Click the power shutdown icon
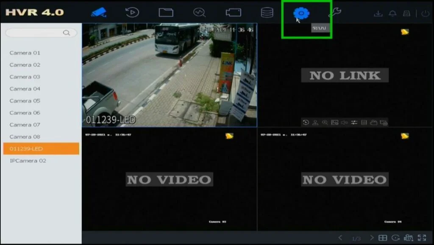 point(426,14)
